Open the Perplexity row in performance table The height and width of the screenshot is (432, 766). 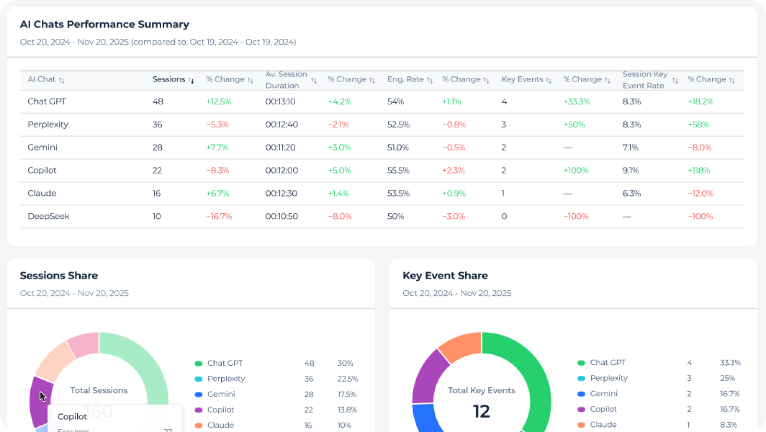(48, 125)
